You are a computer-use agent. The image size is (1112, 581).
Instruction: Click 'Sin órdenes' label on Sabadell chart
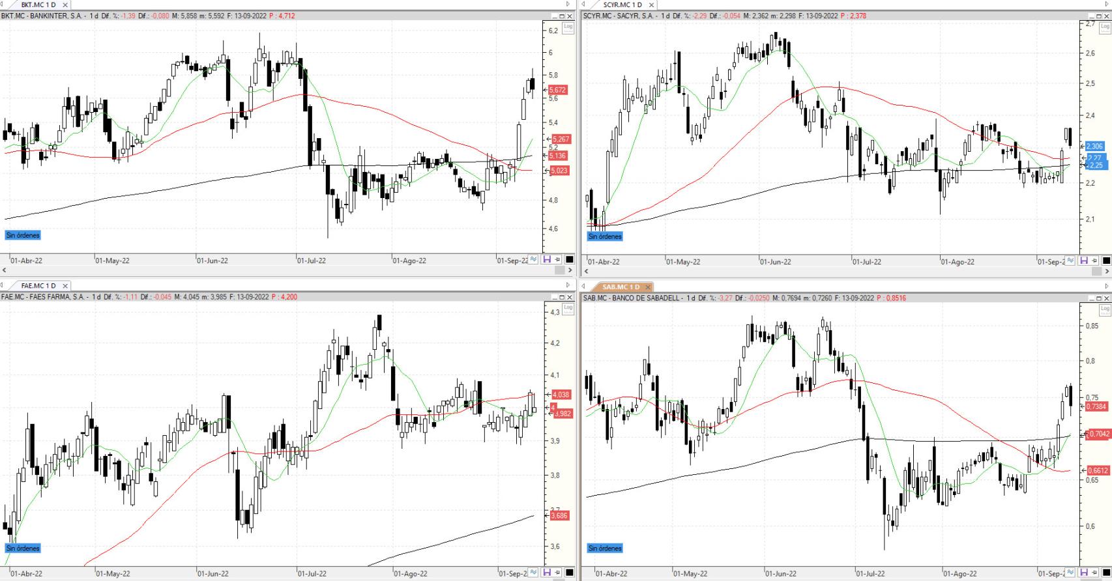tap(605, 548)
